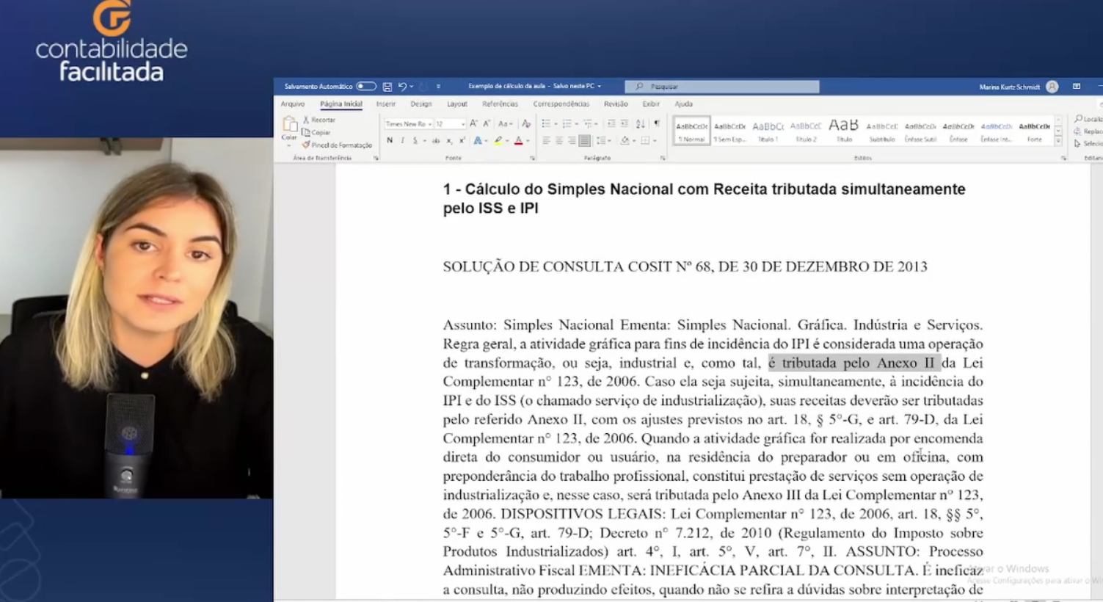The width and height of the screenshot is (1103, 602).
Task: Switch to the Exibir tab
Action: tap(651, 104)
